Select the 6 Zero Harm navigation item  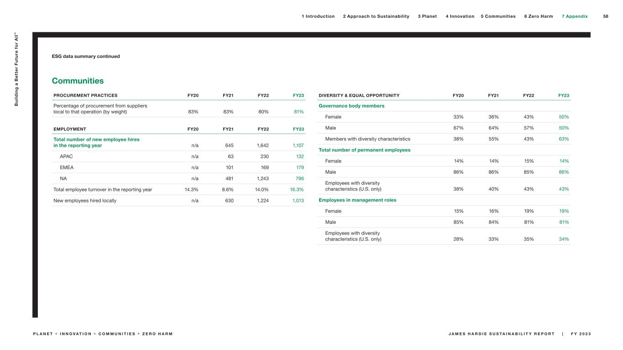(x=538, y=16)
